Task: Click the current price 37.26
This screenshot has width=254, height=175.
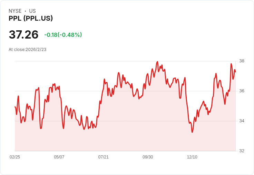Action: coord(23,35)
